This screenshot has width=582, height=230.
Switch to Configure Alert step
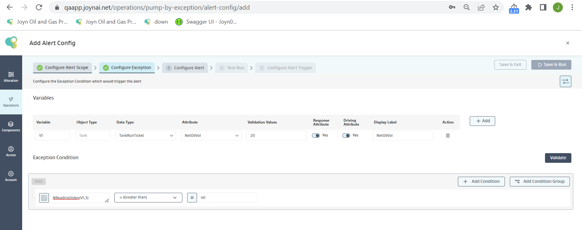tap(185, 68)
